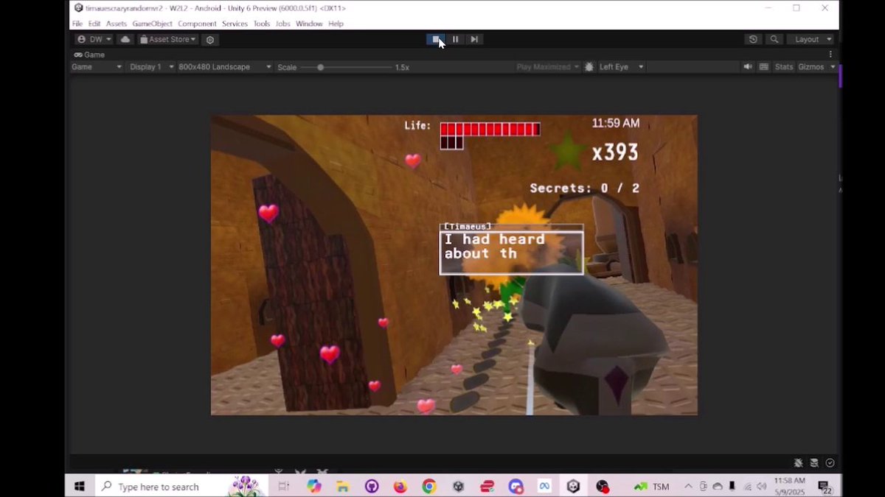885x497 pixels.
Task: Adjust the Game view Scale slider
Action: [x=320, y=66]
